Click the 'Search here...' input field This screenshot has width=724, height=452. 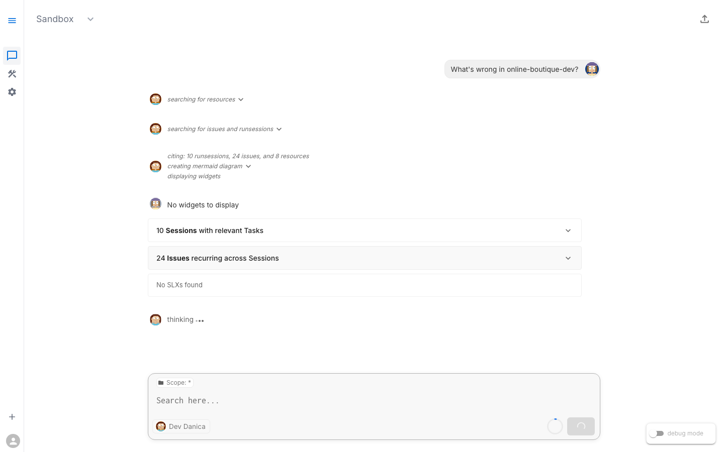coord(352,400)
